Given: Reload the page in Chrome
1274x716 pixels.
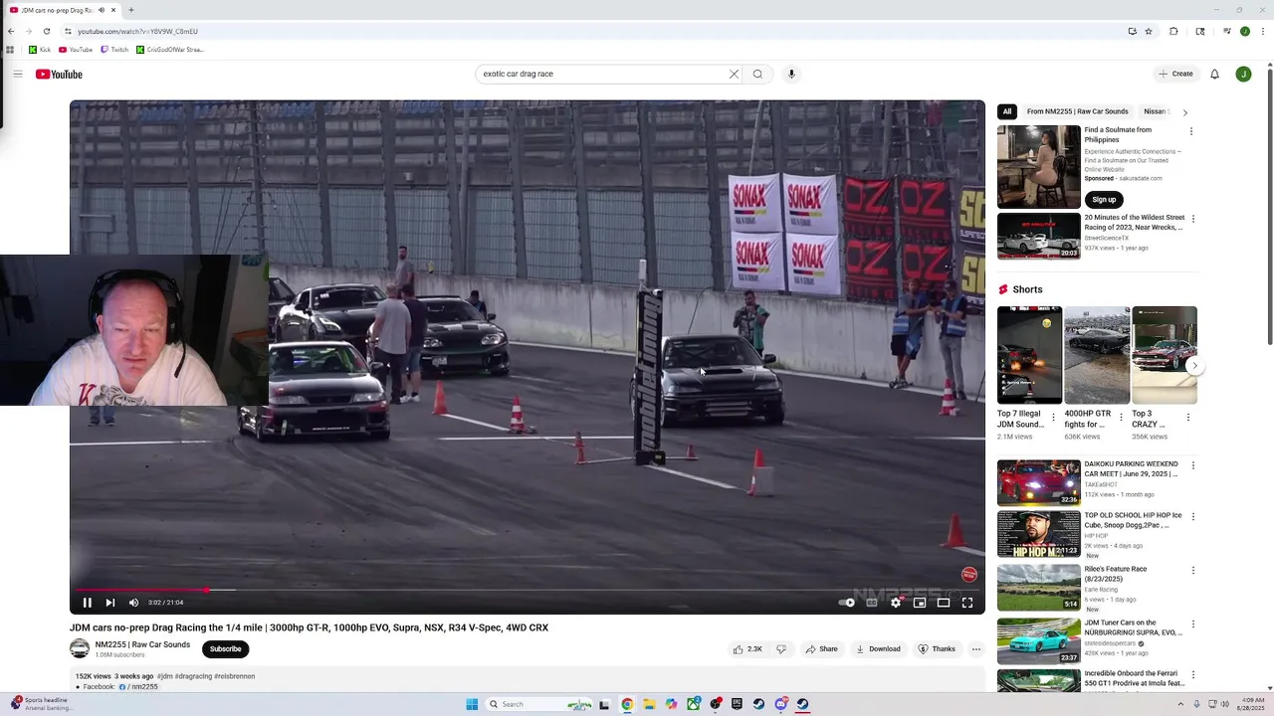Looking at the screenshot, I should 46,31.
